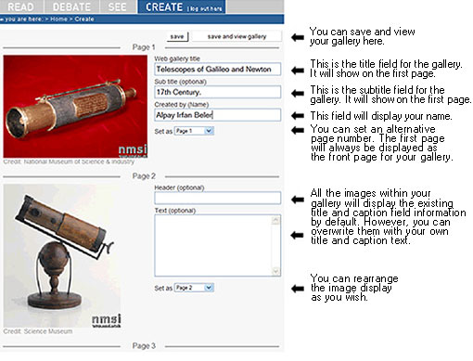Click the Sub title input field
The height and width of the screenshot is (361, 473).
[218, 92]
